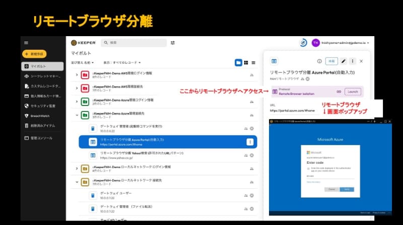This screenshot has width=403, height=225.
Task: Expand the ローカルネットワーク ログイン情報 folder
Action: coord(77,169)
